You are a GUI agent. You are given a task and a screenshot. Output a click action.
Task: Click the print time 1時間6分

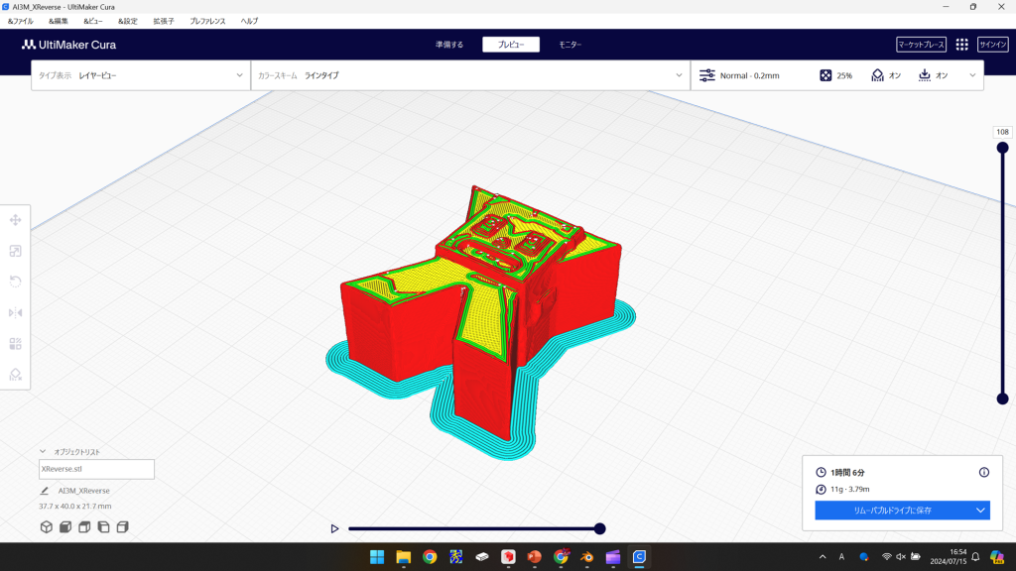(847, 473)
